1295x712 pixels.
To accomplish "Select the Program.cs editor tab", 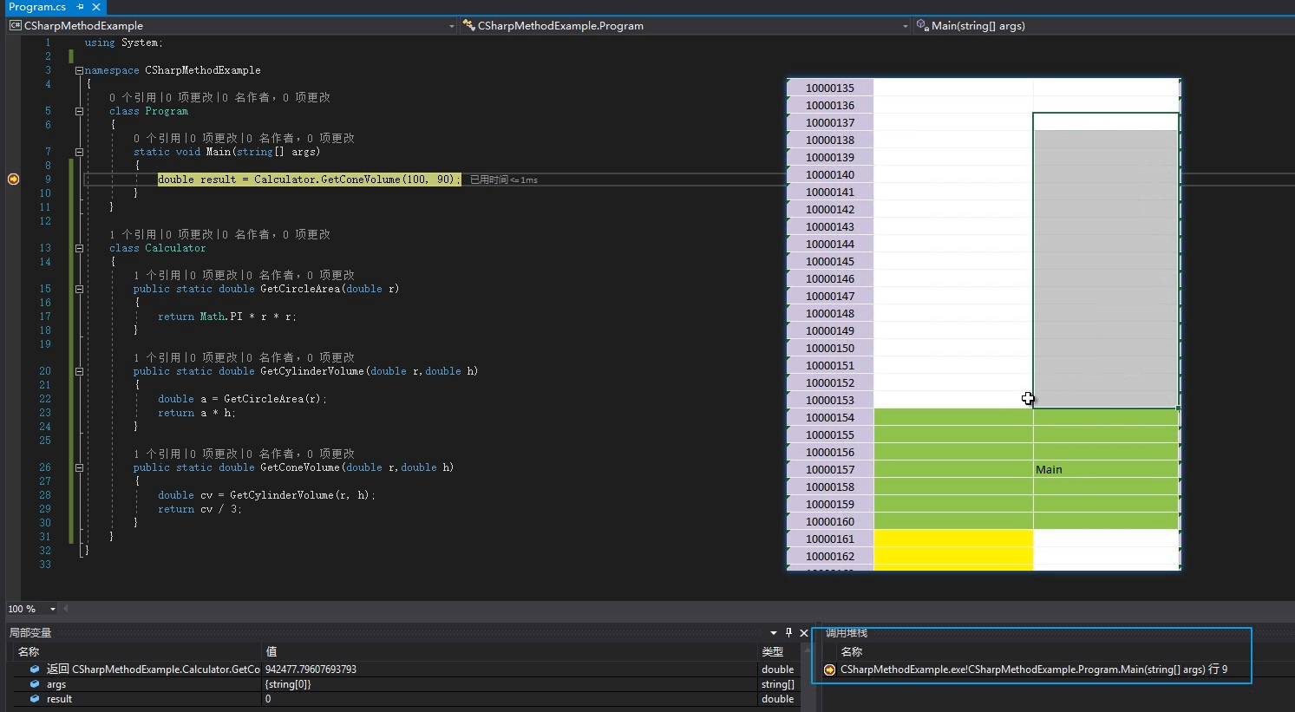I will (x=37, y=7).
